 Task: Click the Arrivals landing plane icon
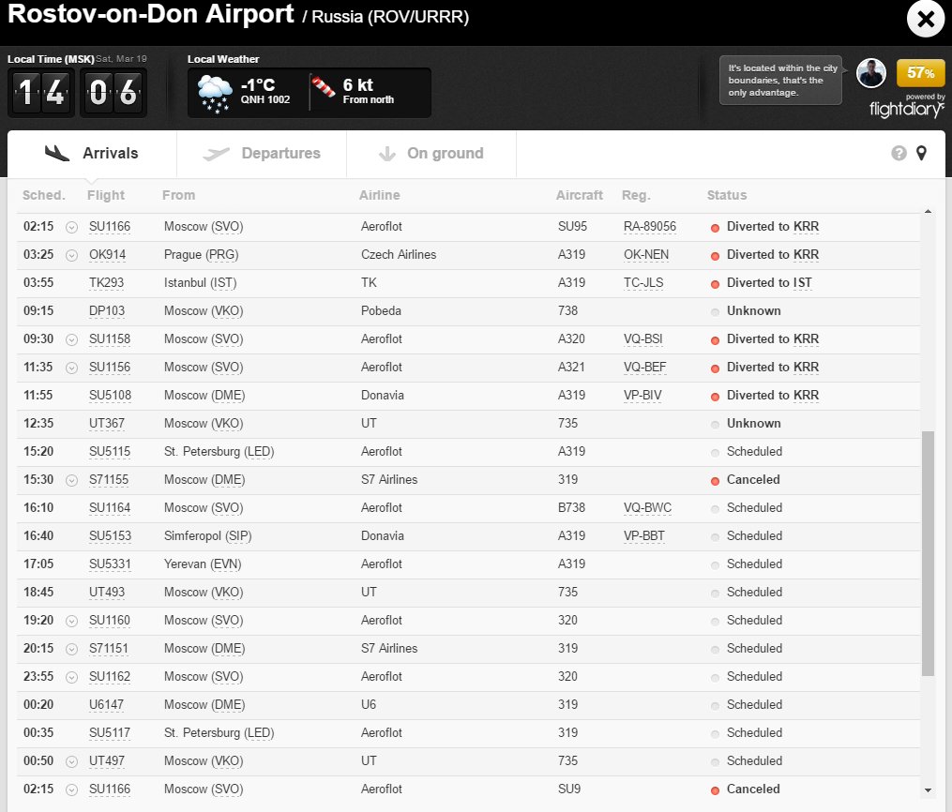57,154
